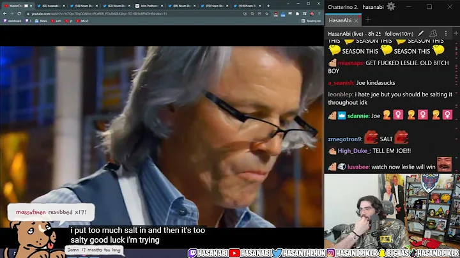Viewport: 460px width, 258px height.
Task: Open the Reading list
Action: [x=311, y=21]
